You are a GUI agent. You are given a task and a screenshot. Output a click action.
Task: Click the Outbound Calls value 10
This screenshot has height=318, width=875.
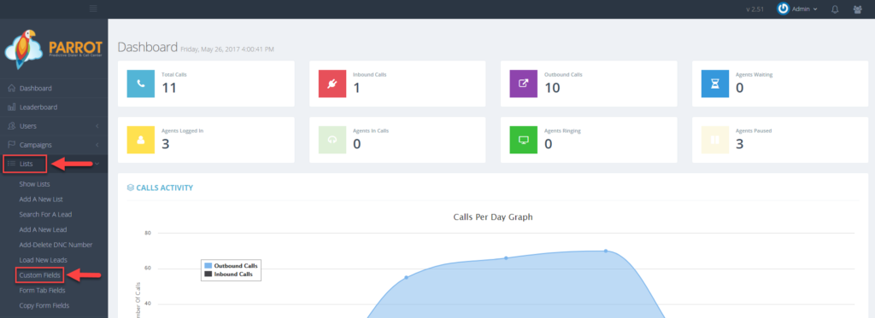pyautogui.click(x=552, y=88)
